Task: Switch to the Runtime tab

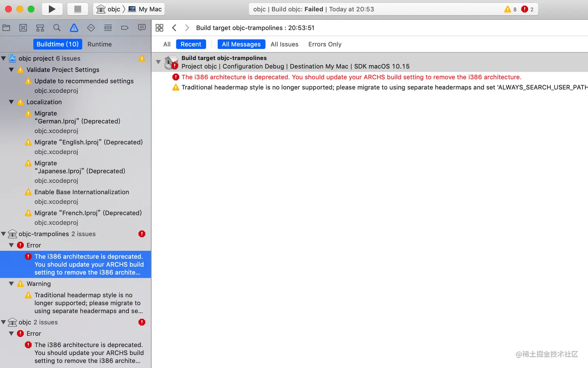Action: [x=100, y=44]
